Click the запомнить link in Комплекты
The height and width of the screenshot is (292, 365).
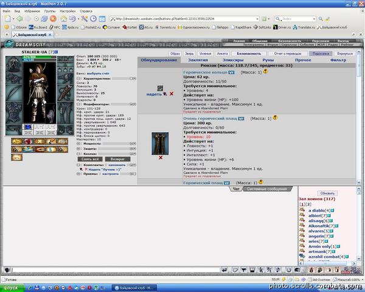click(117, 165)
